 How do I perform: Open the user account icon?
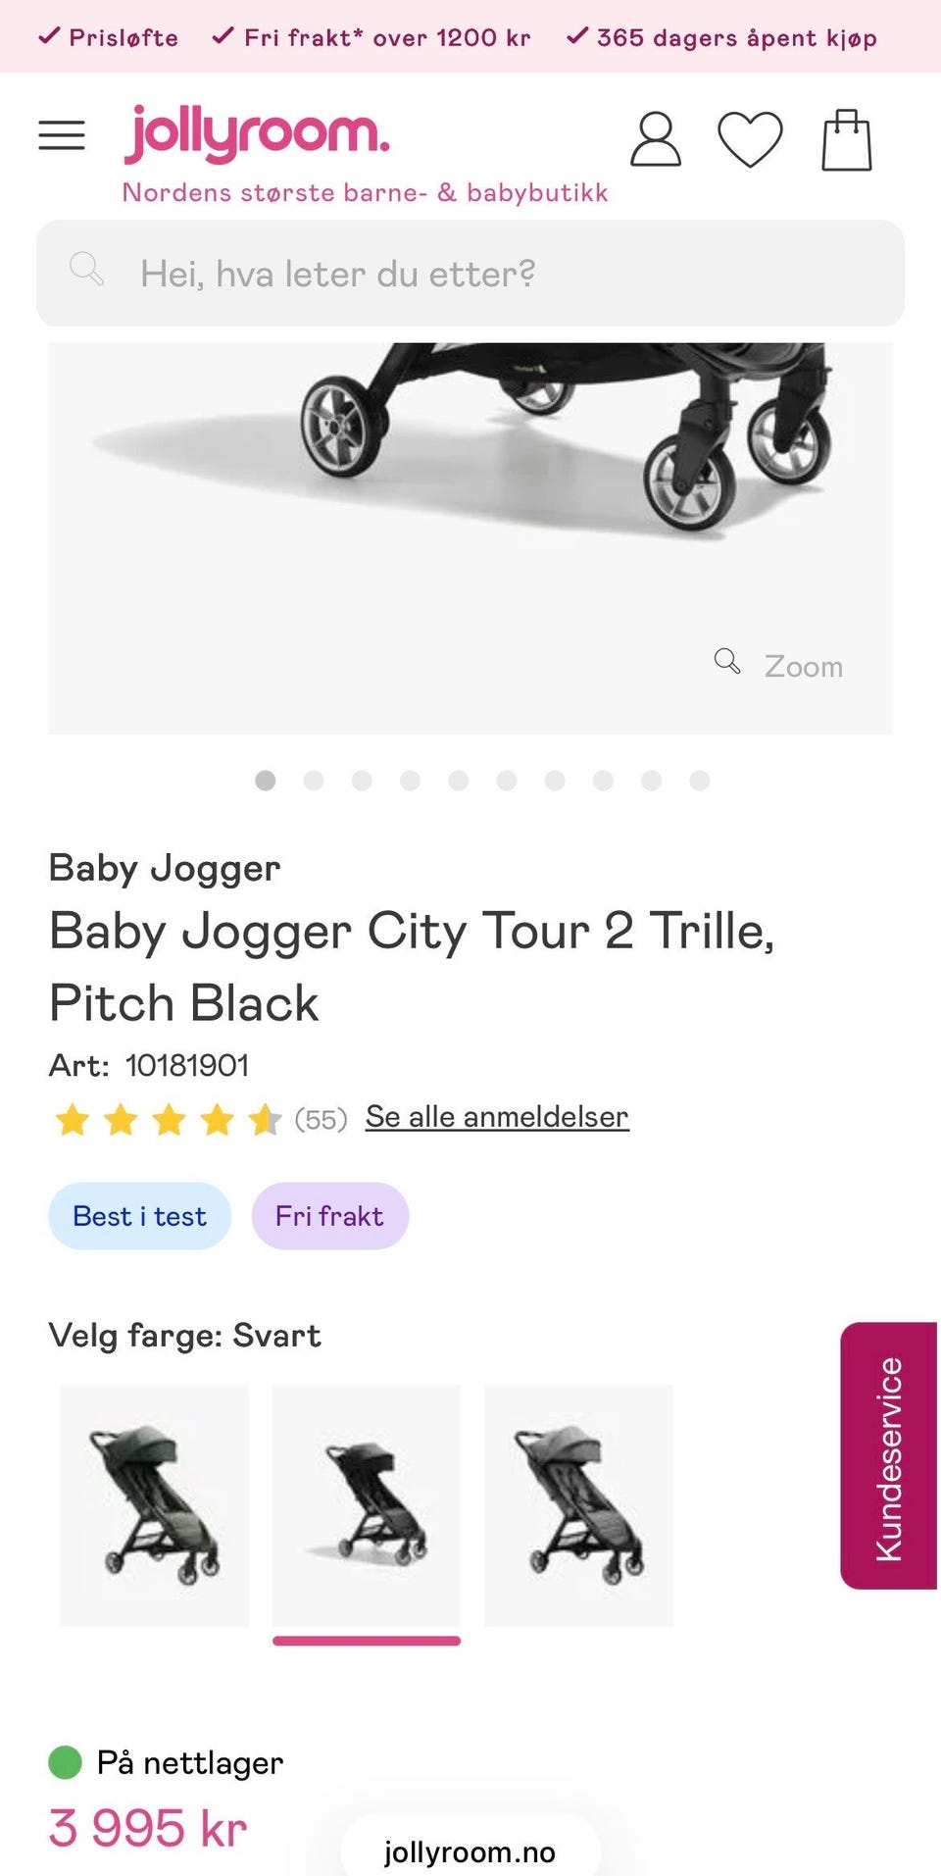pyautogui.click(x=655, y=139)
